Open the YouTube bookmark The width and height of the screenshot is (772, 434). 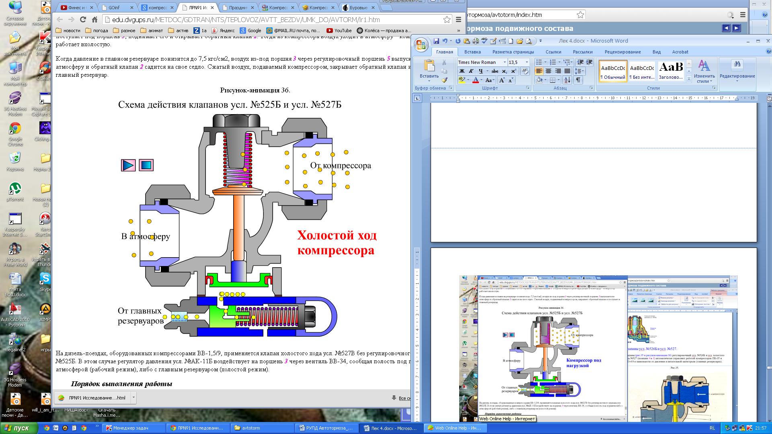pos(339,31)
